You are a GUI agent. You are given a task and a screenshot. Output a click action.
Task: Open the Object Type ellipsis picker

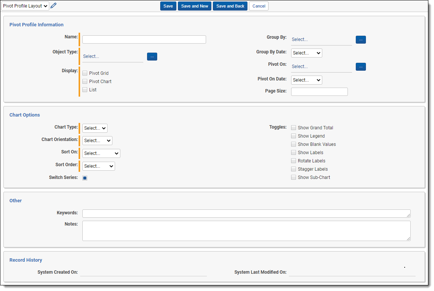pyautogui.click(x=152, y=56)
